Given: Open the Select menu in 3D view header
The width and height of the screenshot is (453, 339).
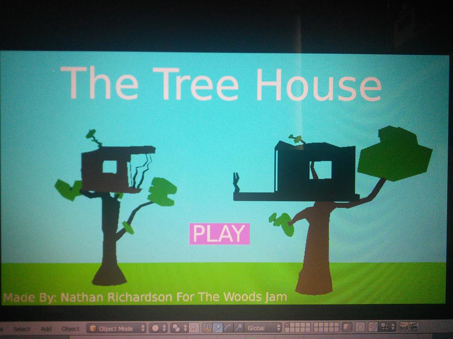Looking at the screenshot, I should pyautogui.click(x=21, y=329).
